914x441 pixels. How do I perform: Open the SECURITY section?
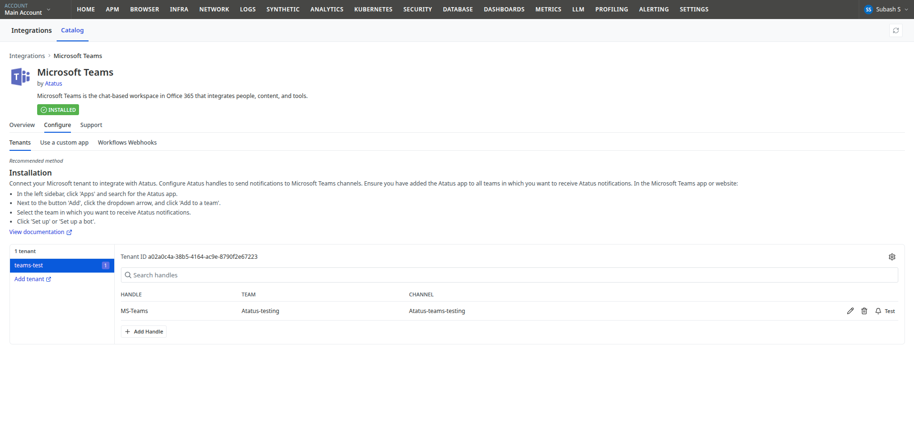[418, 10]
